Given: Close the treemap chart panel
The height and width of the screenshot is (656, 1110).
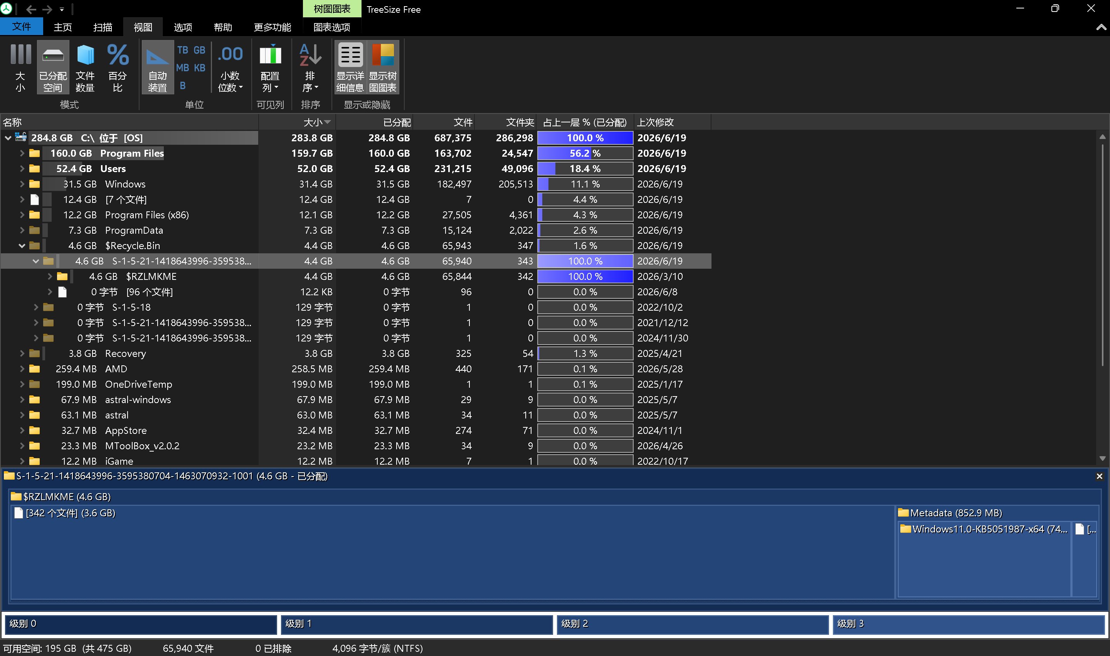Looking at the screenshot, I should pos(1099,476).
